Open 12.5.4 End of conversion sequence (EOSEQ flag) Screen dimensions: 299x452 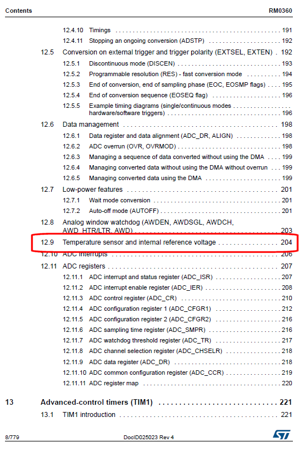177,95
